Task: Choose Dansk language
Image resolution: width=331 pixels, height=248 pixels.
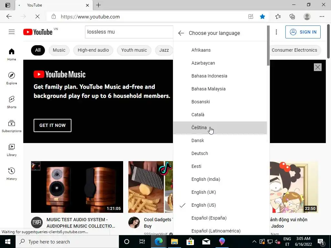Action: pos(220,140)
